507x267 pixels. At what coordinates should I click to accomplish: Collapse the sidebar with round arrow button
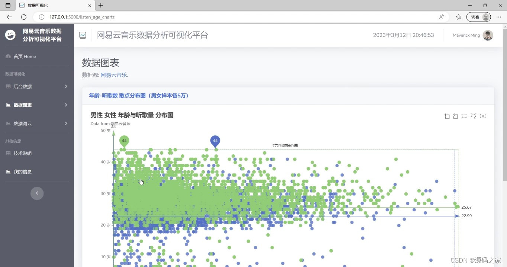37,193
